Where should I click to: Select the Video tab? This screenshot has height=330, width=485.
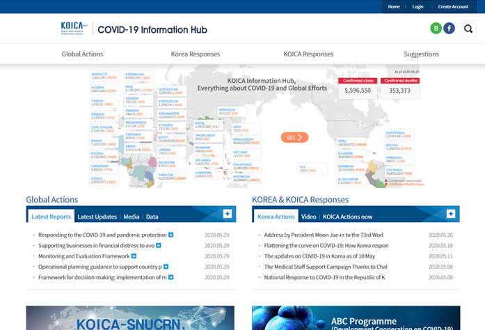click(308, 217)
